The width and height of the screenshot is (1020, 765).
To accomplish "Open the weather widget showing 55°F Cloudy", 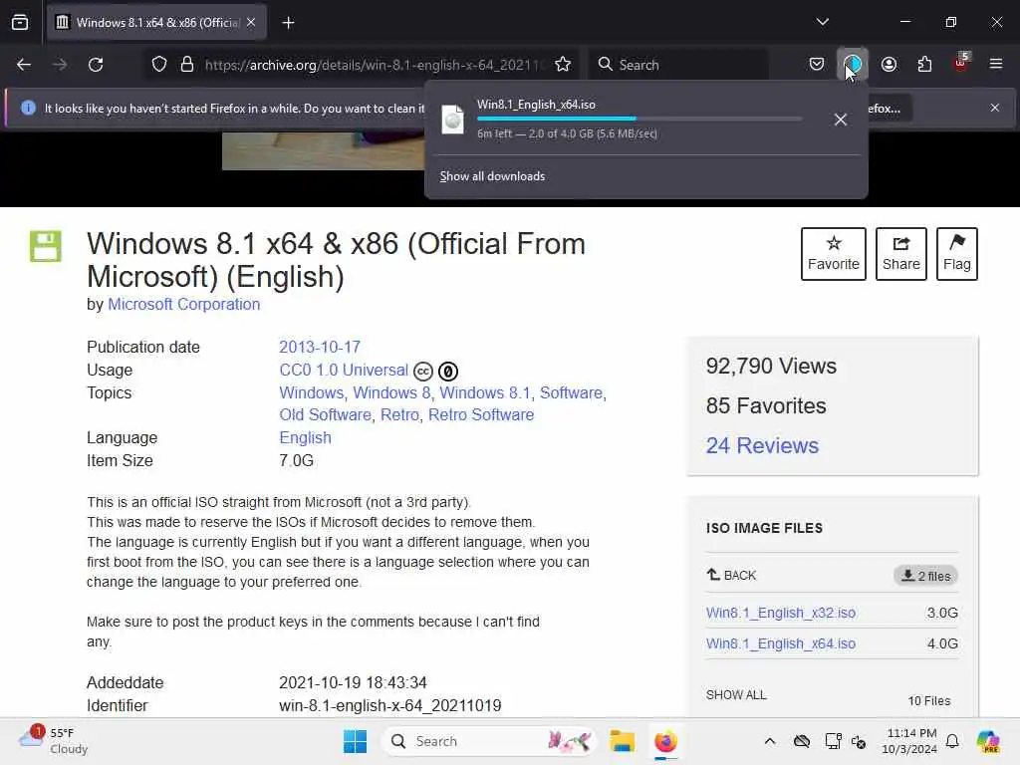I will (54, 741).
